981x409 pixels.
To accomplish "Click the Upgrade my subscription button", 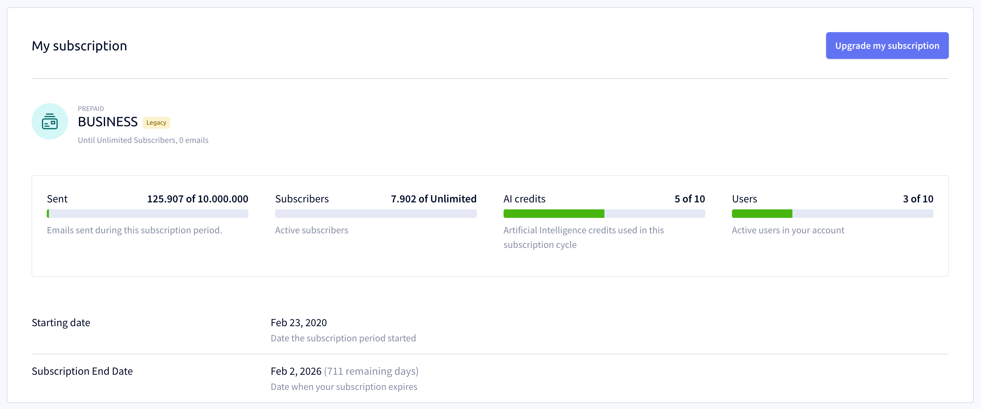I will tap(887, 46).
